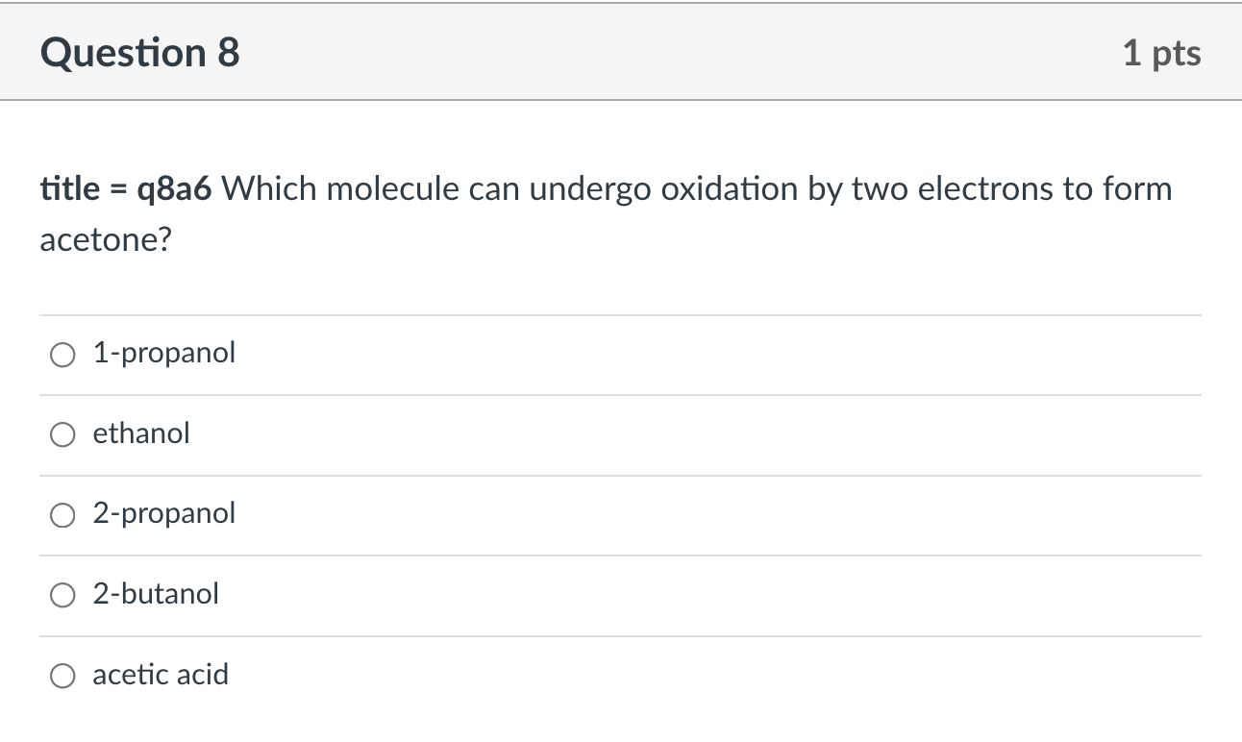Select the 1-propanol radio button
1242x742 pixels.
click(x=62, y=355)
